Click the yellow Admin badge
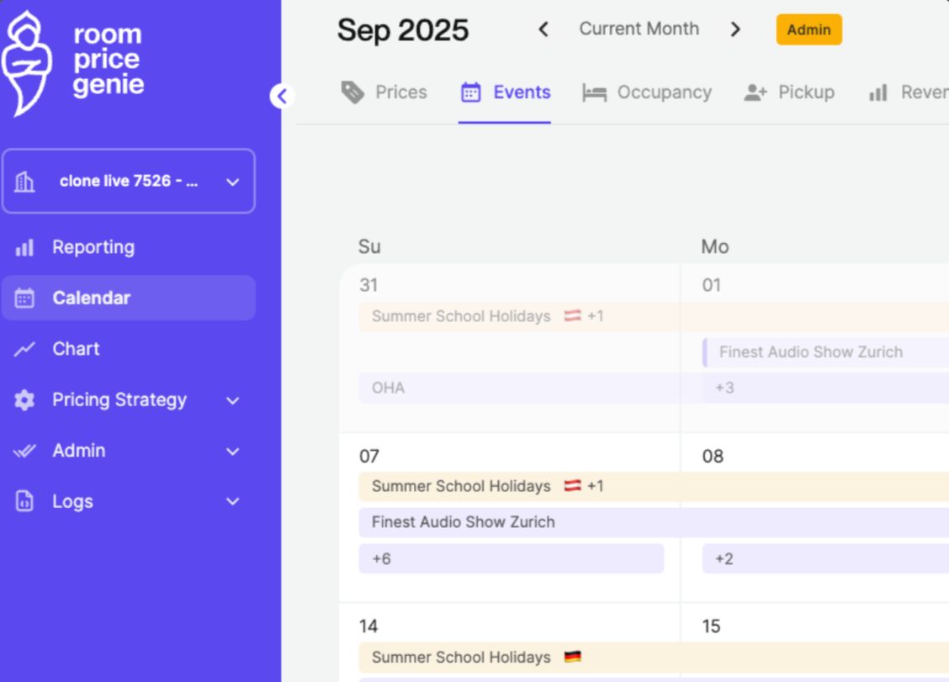Viewport: 949px width, 682px height. coord(809,30)
